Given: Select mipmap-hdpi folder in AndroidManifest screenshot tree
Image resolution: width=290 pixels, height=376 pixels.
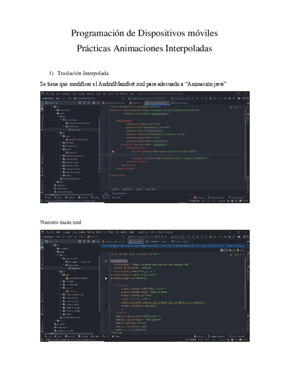Looking at the screenshot, I should pyautogui.click(x=70, y=159).
